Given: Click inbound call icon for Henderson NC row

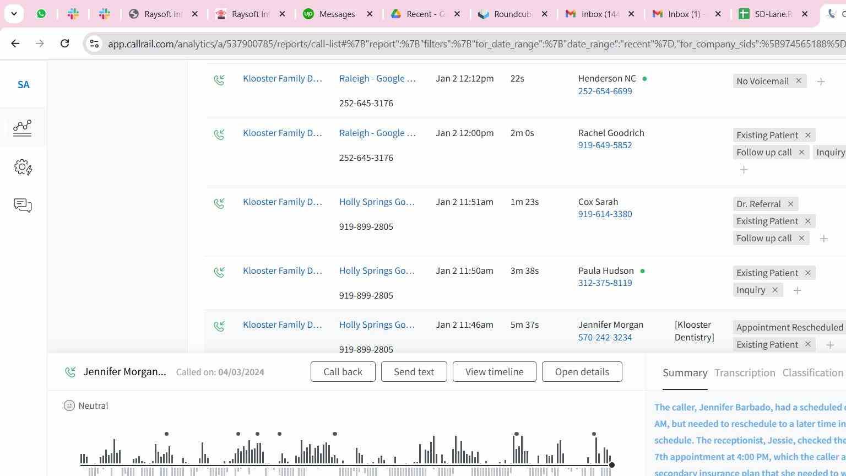Looking at the screenshot, I should coord(219,80).
